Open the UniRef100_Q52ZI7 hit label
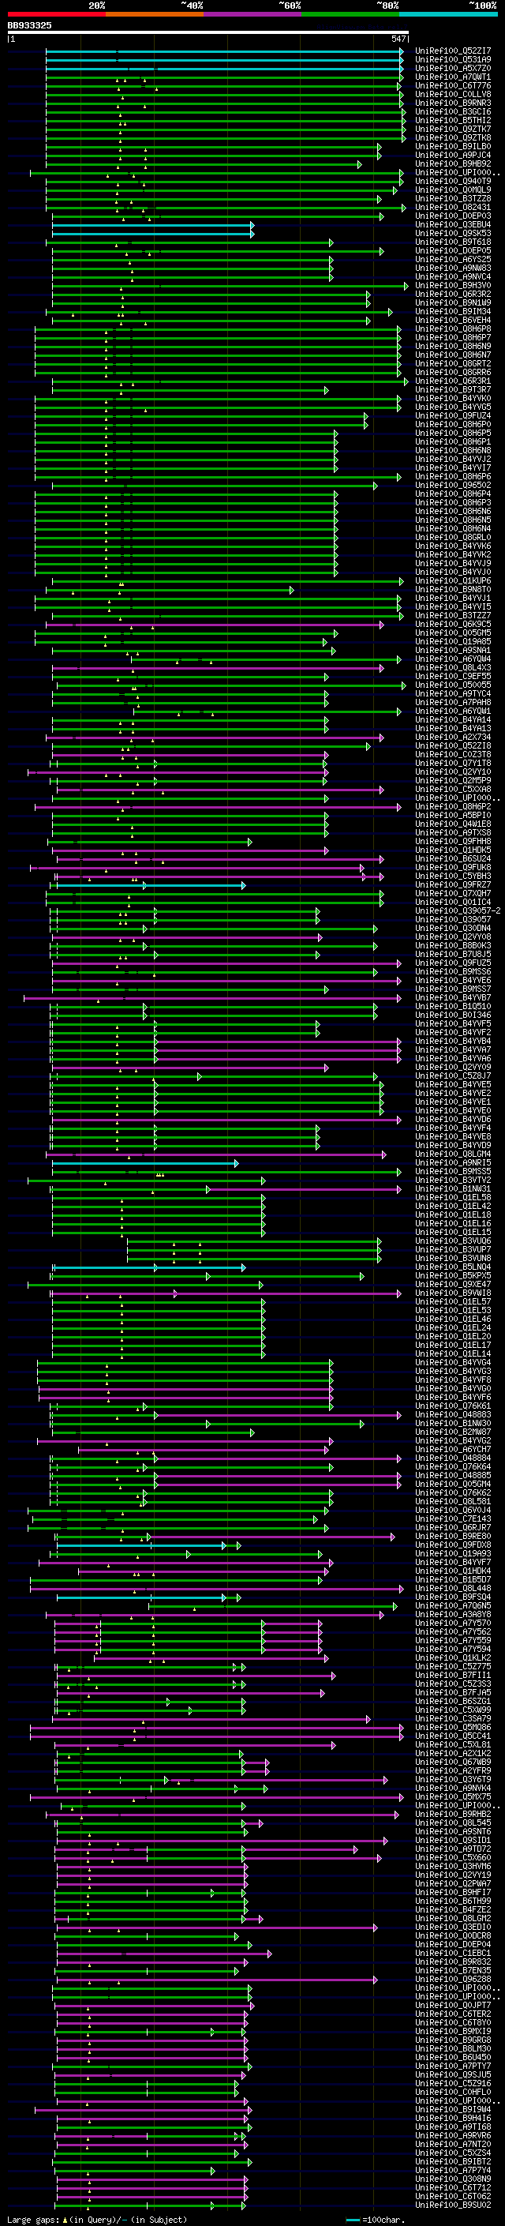Viewport: 505px width, 2226px height. coord(452,51)
